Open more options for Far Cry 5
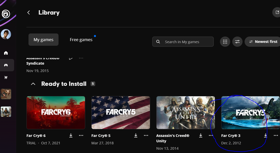 click(x=146, y=135)
